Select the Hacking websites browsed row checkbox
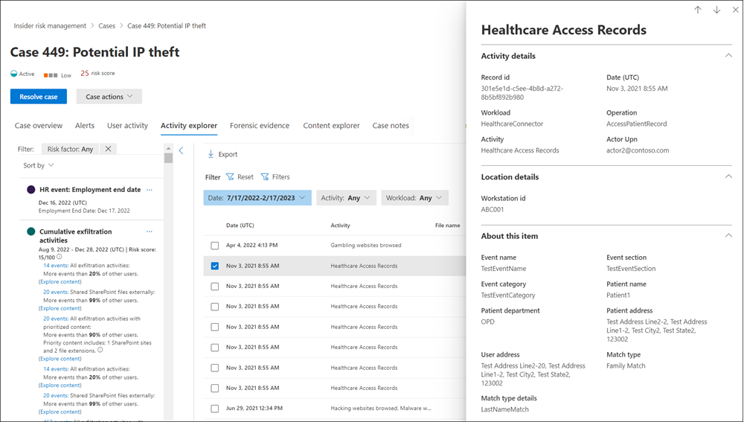The height and width of the screenshot is (422, 744). pos(215,409)
